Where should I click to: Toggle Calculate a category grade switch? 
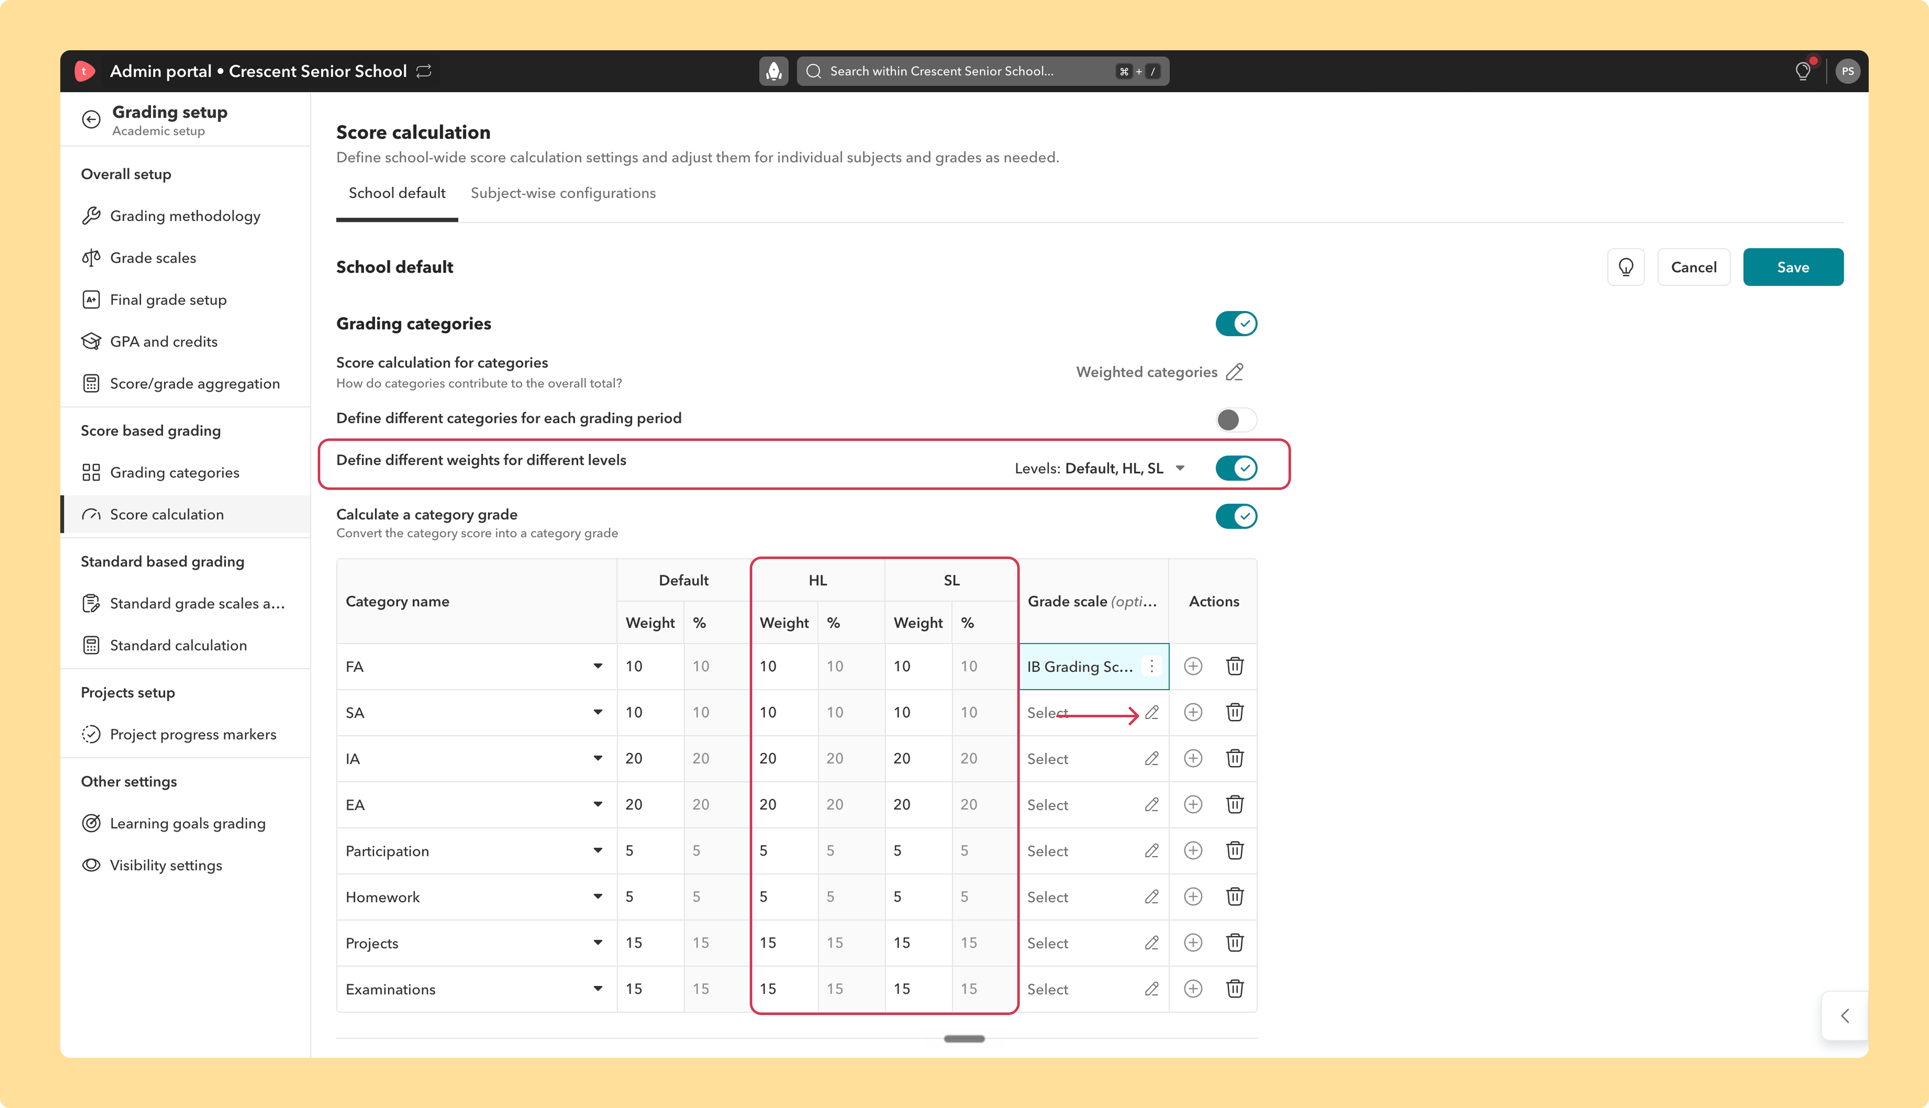click(x=1236, y=517)
